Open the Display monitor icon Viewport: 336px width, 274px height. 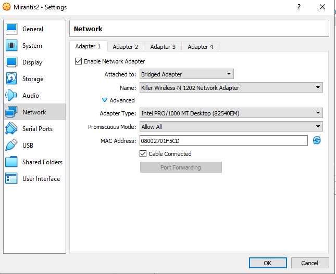(11, 62)
